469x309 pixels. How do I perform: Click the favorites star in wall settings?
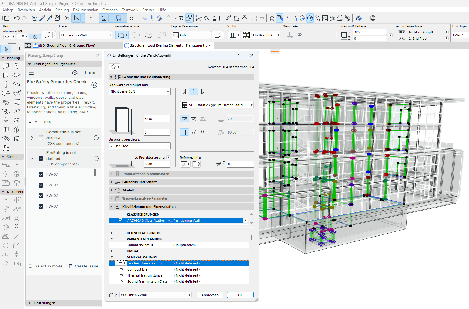[113, 67]
